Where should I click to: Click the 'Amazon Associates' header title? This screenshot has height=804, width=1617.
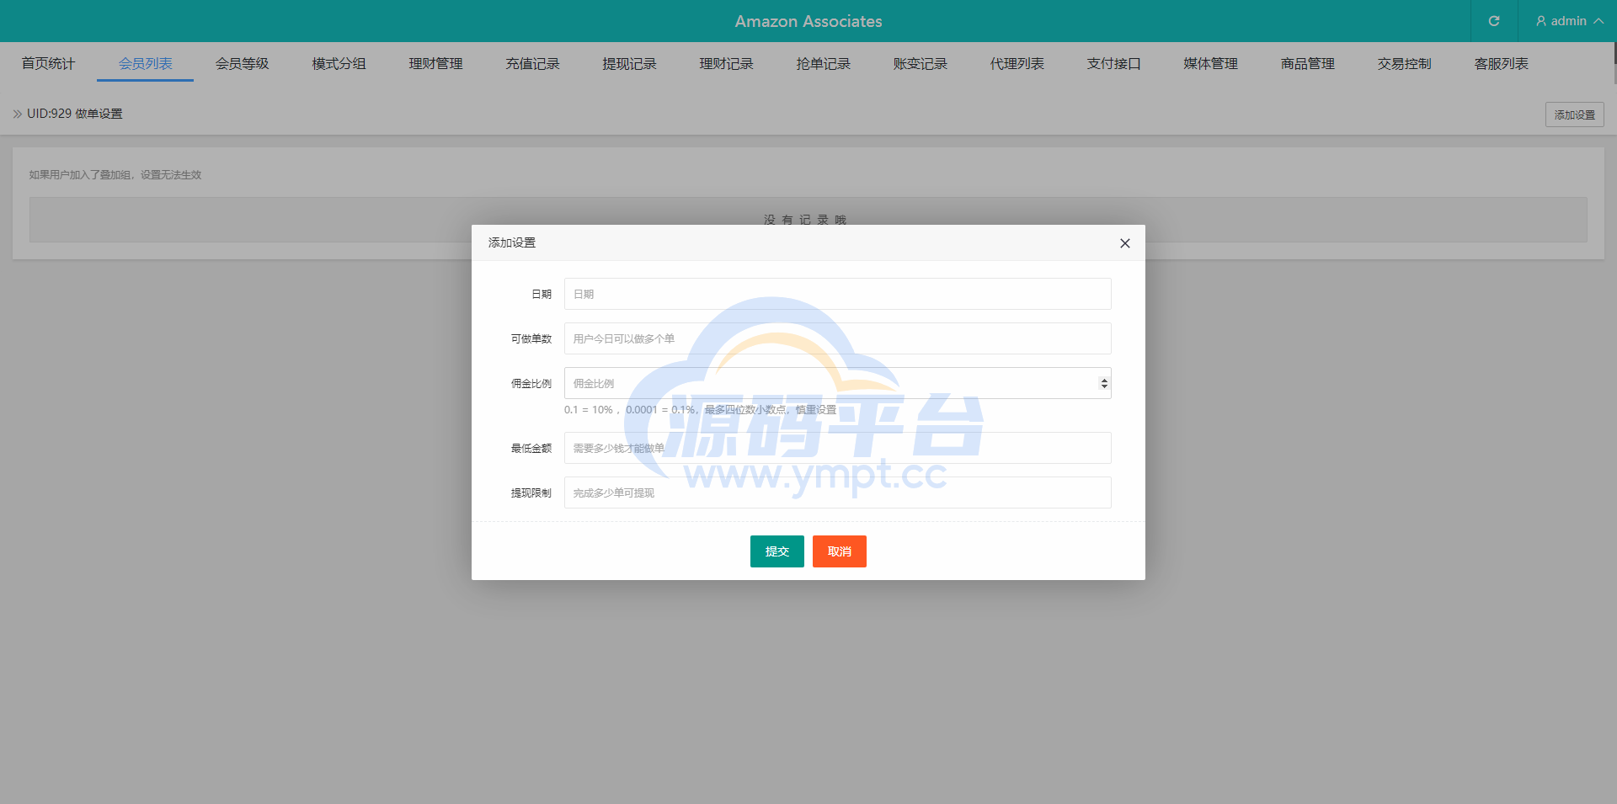click(x=808, y=21)
